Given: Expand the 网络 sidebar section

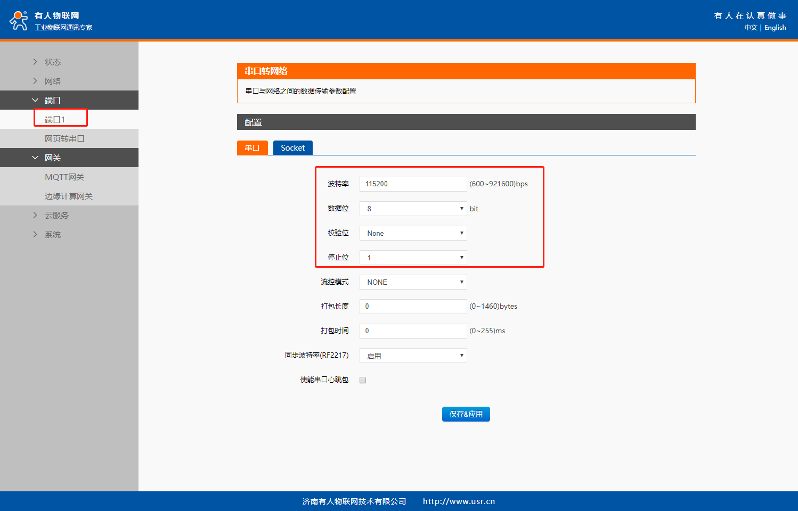Looking at the screenshot, I should pos(52,81).
